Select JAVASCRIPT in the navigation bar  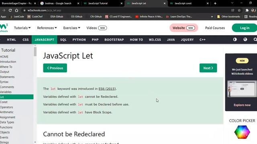click(x=45, y=40)
